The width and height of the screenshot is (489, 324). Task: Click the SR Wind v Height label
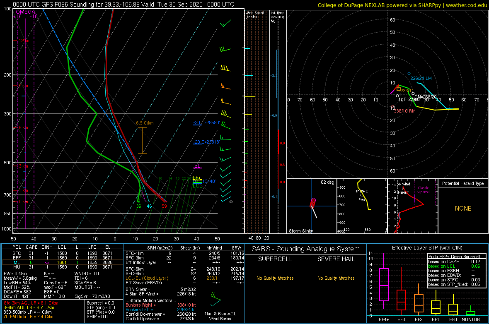(x=403, y=188)
